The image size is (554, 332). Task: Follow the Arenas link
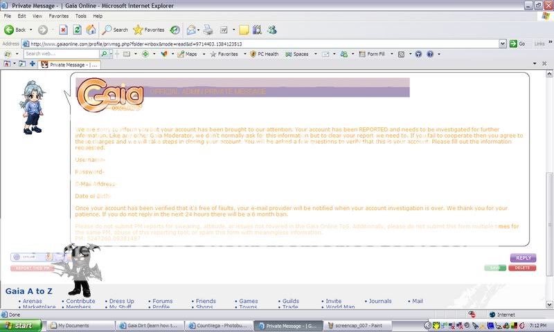pyautogui.click(x=32, y=301)
